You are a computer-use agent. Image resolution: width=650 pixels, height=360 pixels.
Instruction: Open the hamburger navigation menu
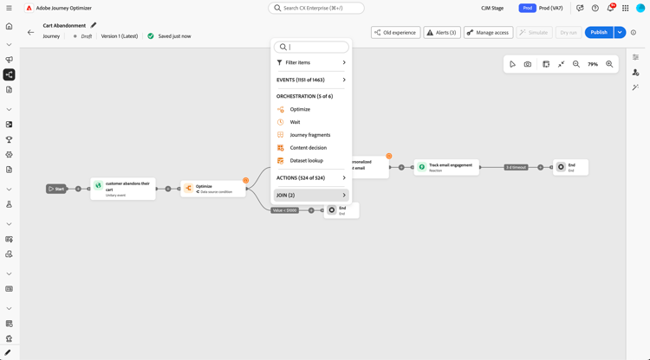[x=9, y=8]
